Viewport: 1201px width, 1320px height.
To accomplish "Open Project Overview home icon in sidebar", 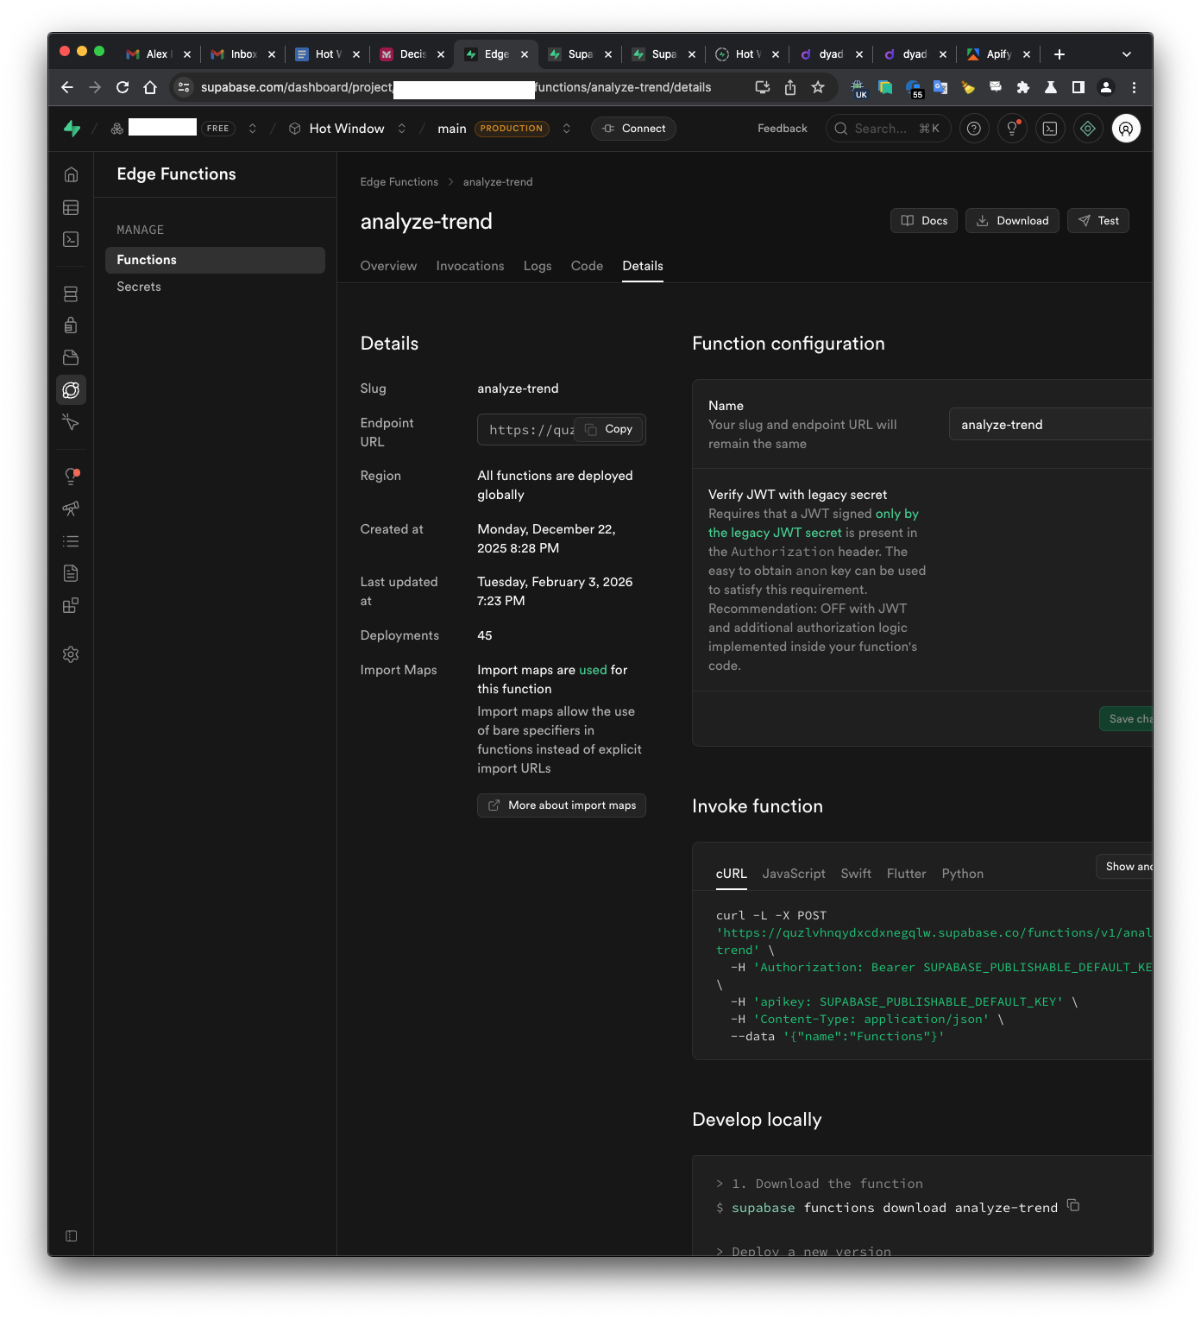I will tap(71, 174).
